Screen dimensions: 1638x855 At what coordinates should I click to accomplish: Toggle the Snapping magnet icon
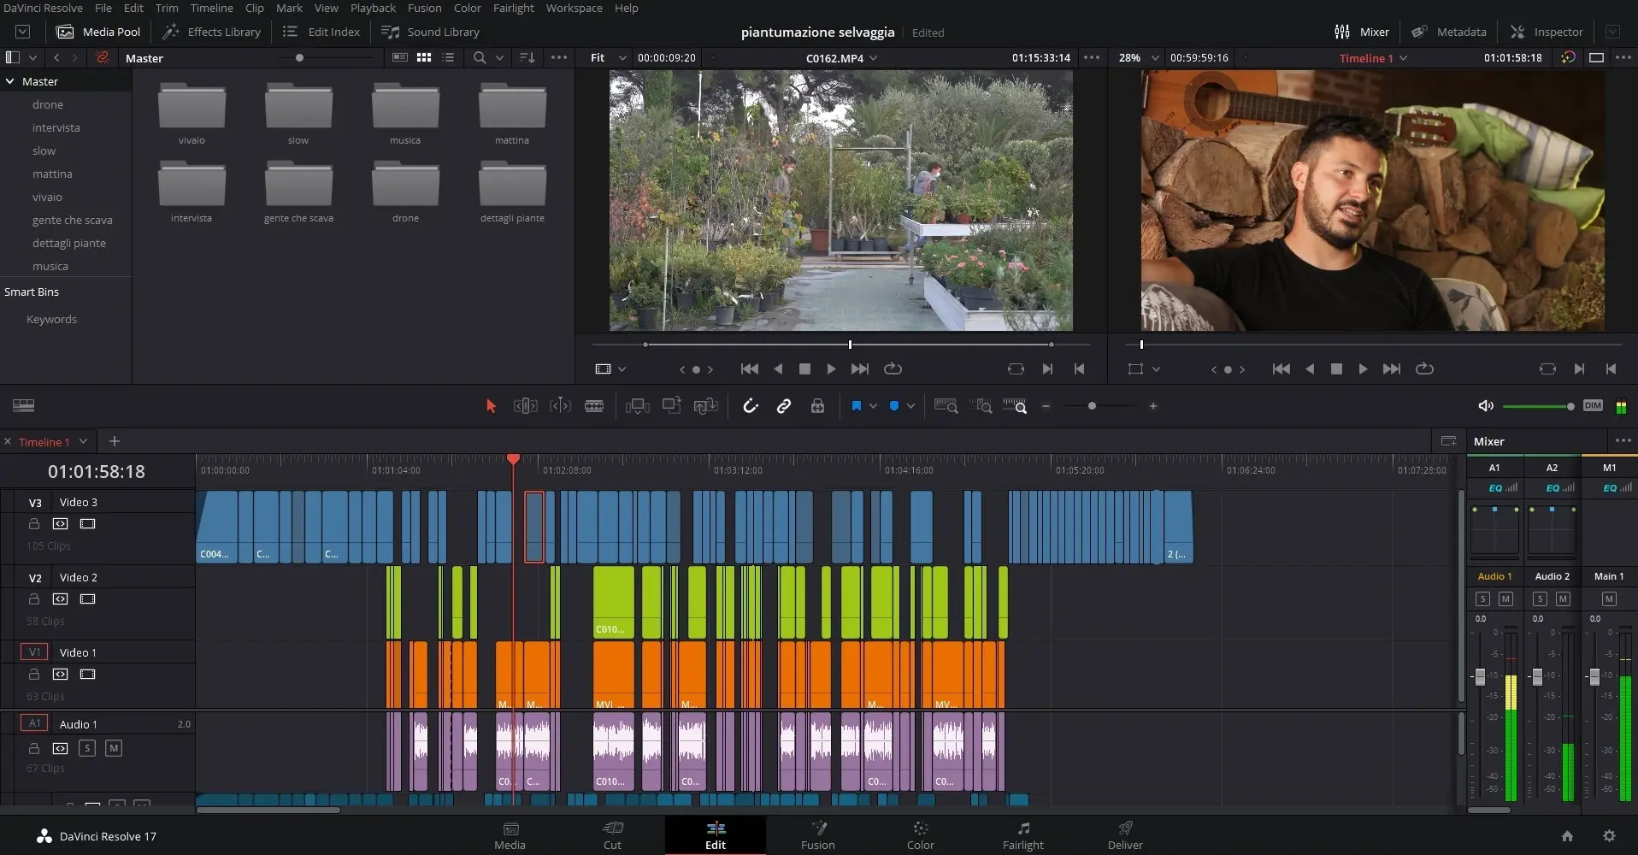click(751, 406)
